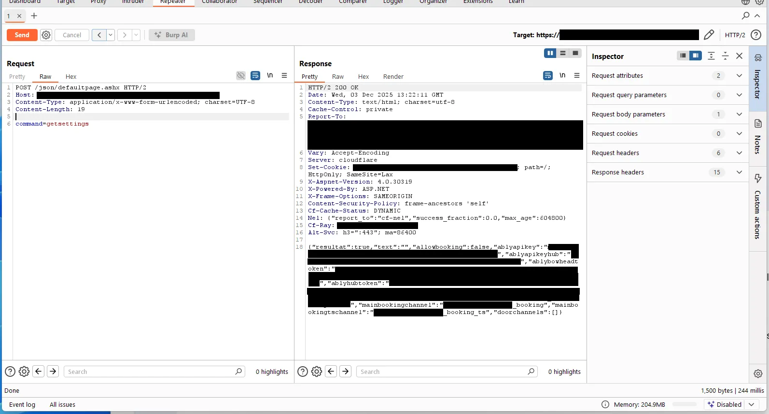Select the Response Hex tab

coord(364,76)
